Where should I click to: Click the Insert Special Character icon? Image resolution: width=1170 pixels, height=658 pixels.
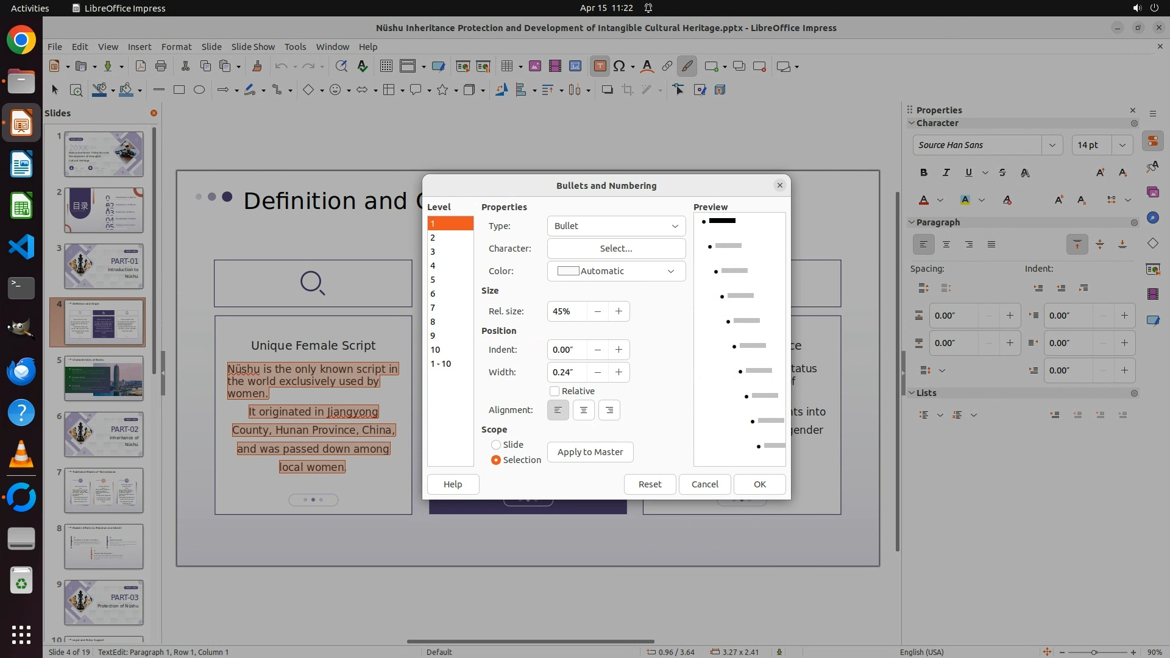tap(619, 66)
